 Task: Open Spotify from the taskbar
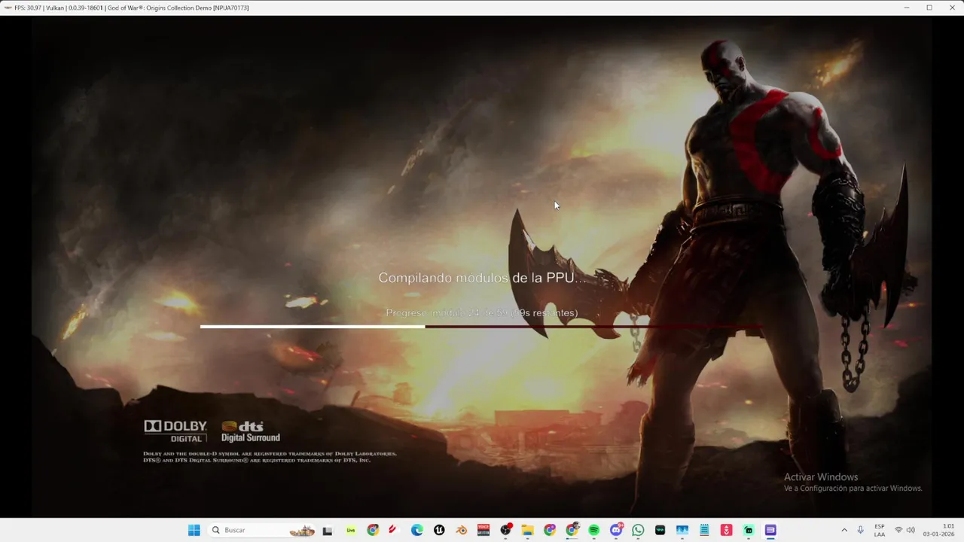click(593, 530)
